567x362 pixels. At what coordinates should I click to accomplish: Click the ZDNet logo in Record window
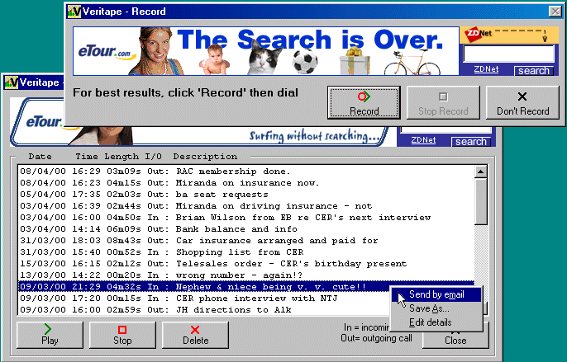tap(478, 34)
